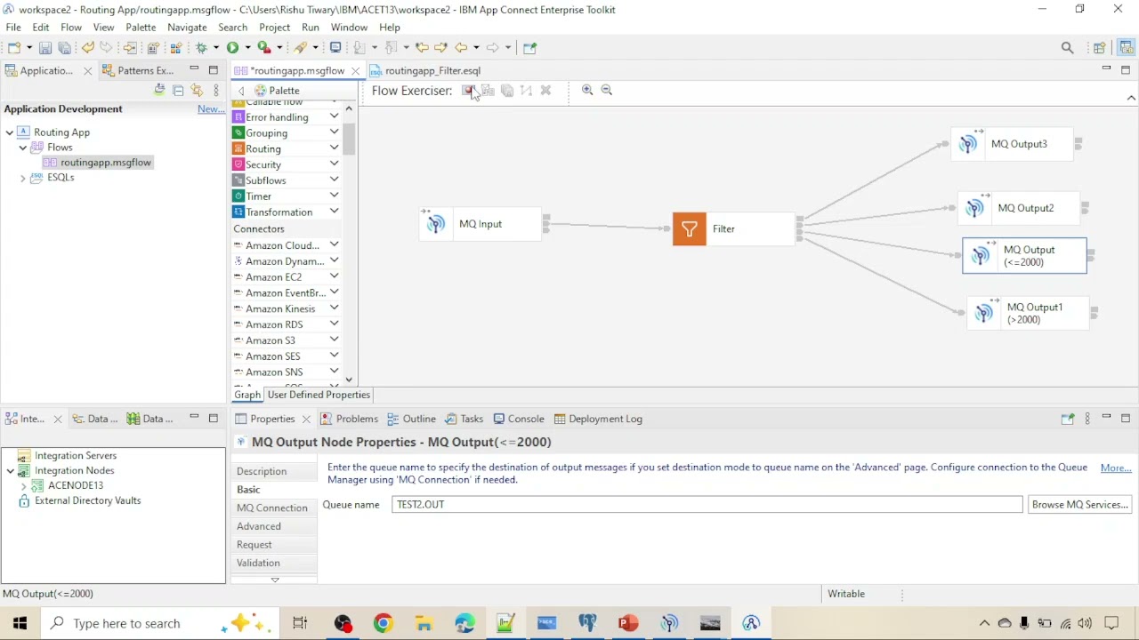This screenshot has width=1139, height=640.
Task: Open the Run button dropdown arrow
Action: click(246, 48)
